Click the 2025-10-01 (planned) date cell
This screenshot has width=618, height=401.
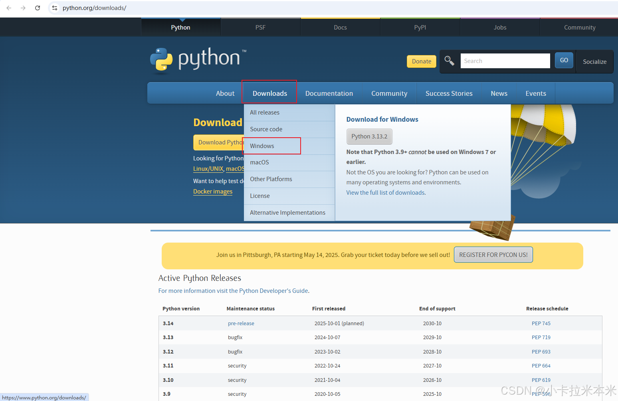pos(339,324)
